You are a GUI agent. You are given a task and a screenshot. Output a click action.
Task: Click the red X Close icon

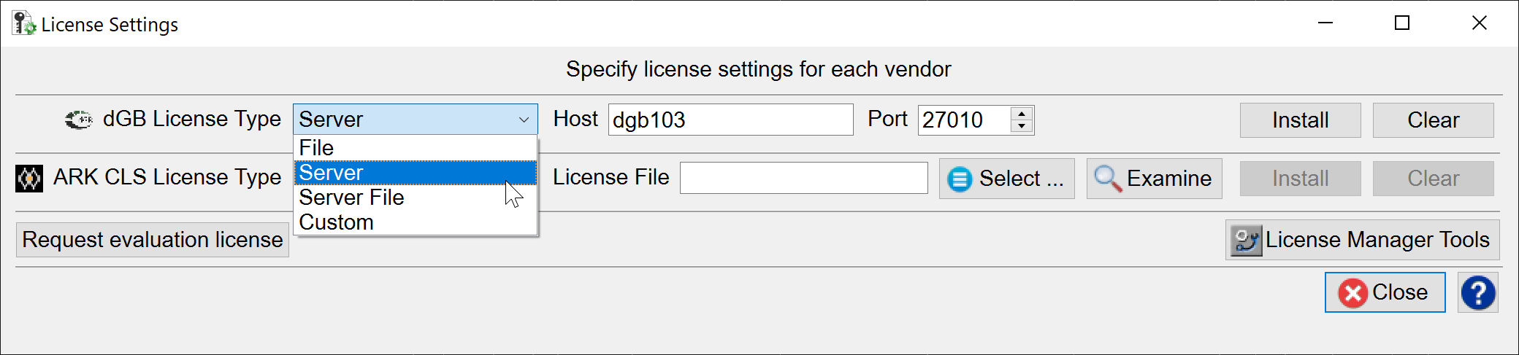pos(1352,293)
